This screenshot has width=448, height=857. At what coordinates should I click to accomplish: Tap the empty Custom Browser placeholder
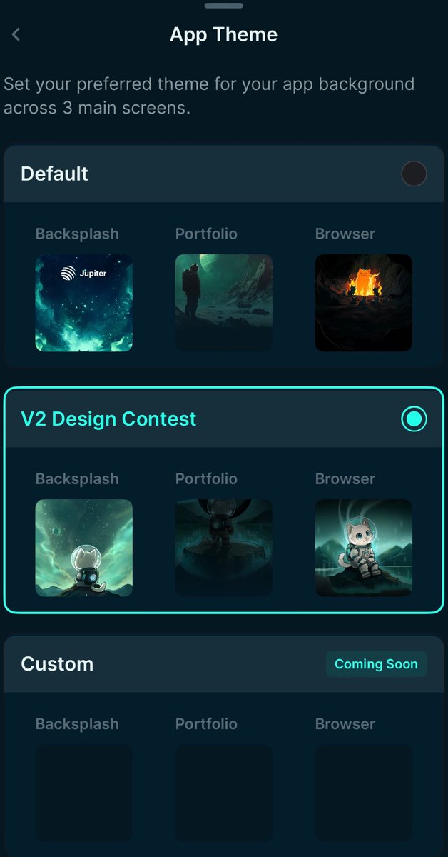364,793
